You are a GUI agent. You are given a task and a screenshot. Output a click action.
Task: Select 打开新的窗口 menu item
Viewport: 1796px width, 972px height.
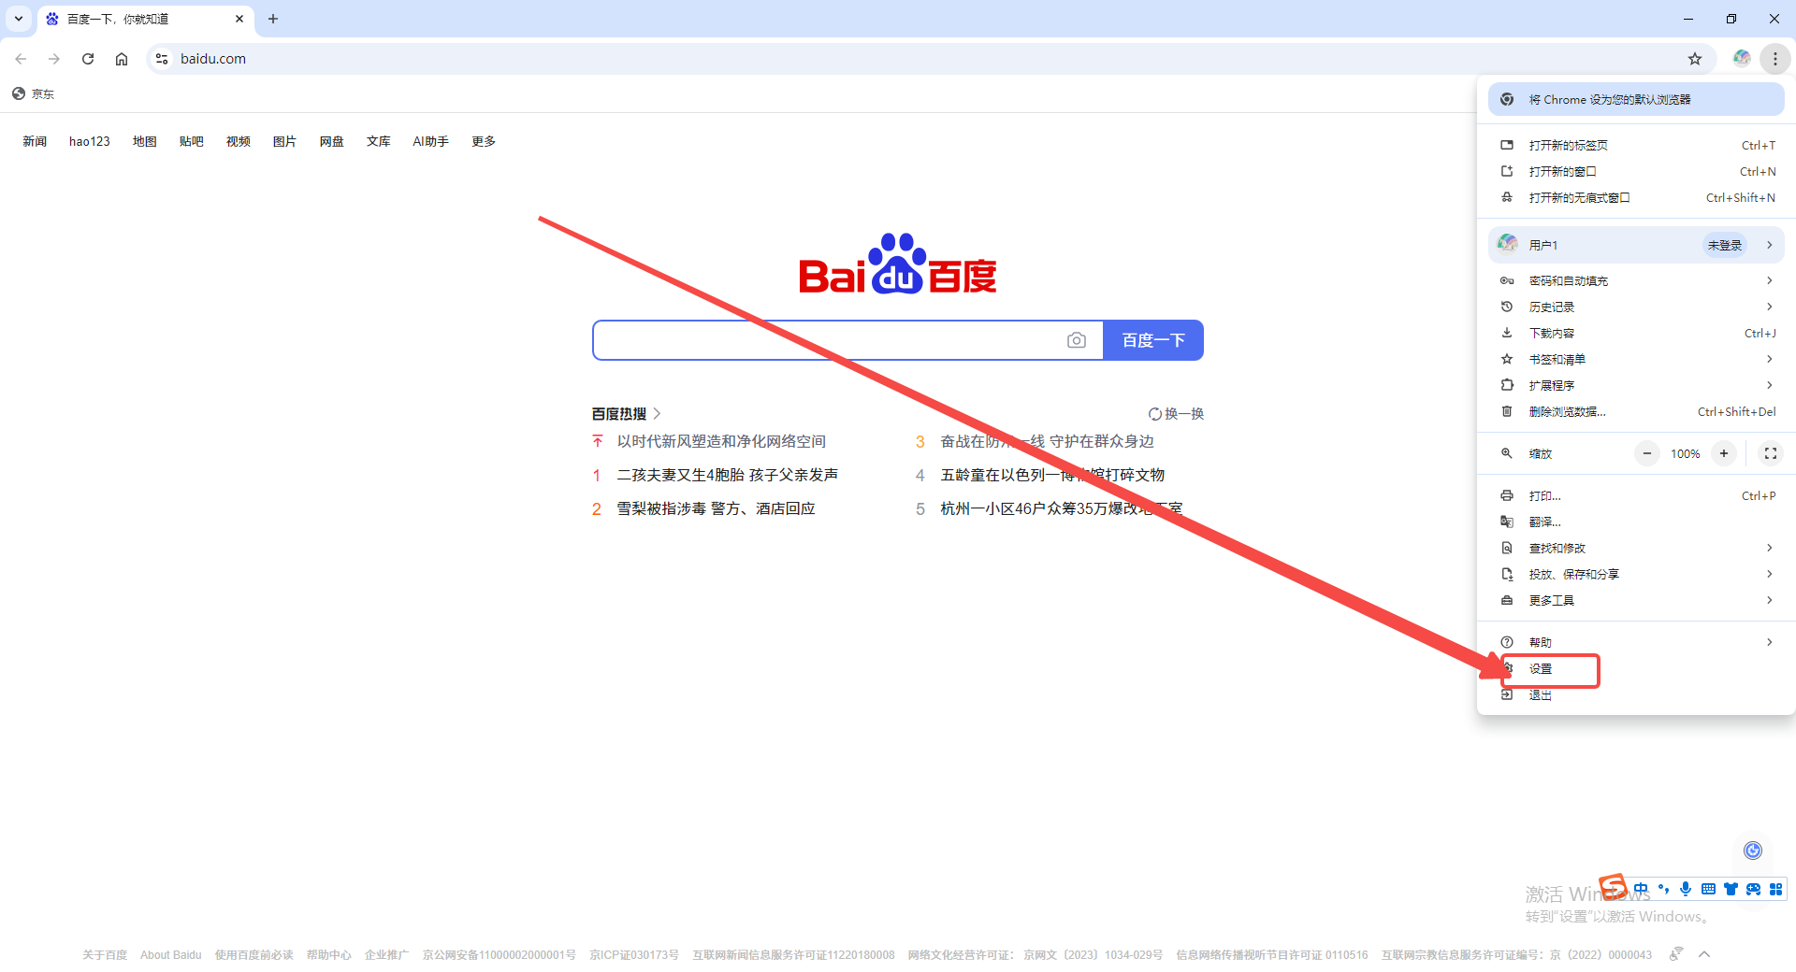[1636, 171]
